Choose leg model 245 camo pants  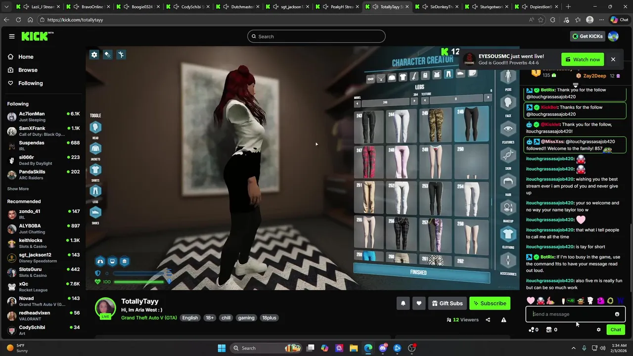(436, 125)
